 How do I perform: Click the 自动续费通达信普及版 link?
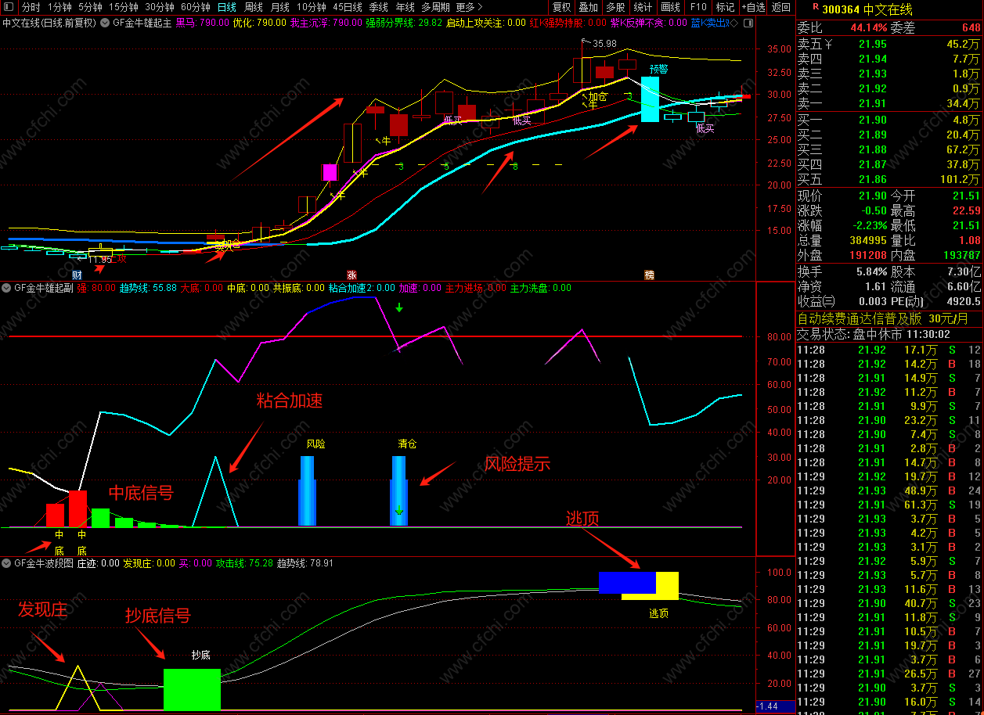(x=860, y=318)
